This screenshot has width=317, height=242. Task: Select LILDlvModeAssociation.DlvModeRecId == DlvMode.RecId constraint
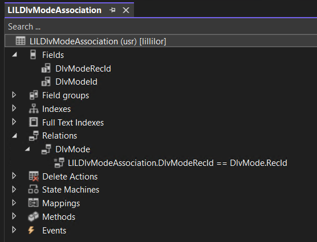pos(177,163)
